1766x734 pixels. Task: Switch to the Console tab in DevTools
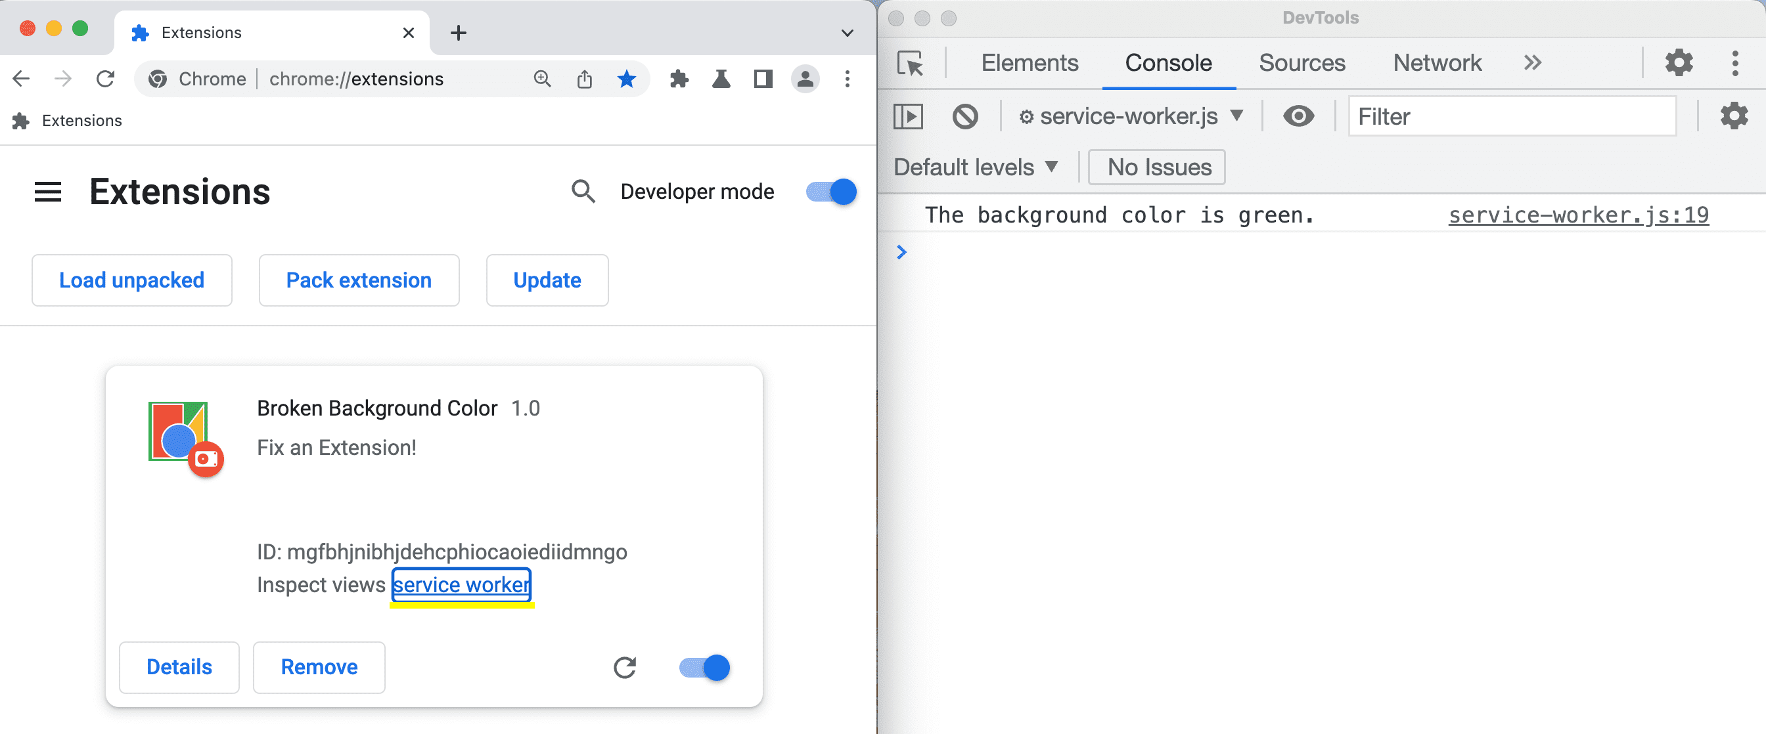pos(1169,63)
